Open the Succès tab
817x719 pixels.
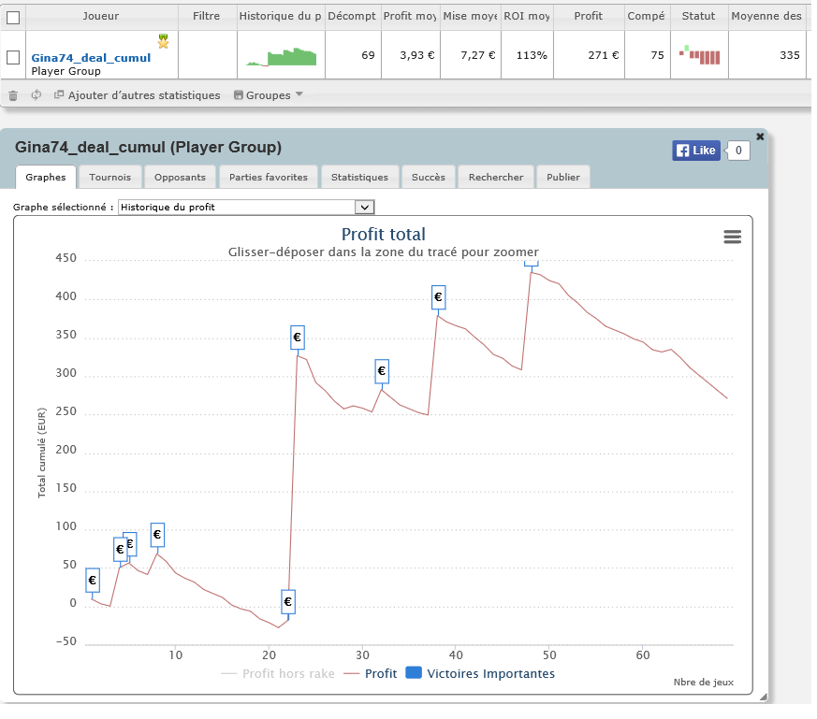pos(429,177)
